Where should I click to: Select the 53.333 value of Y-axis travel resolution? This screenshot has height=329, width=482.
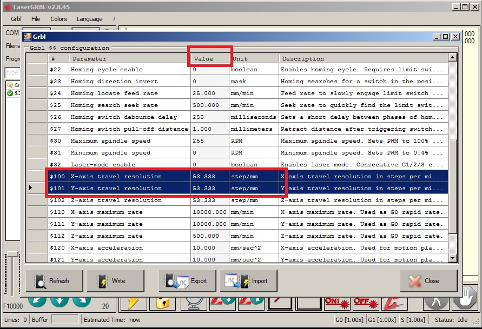pyautogui.click(x=210, y=188)
